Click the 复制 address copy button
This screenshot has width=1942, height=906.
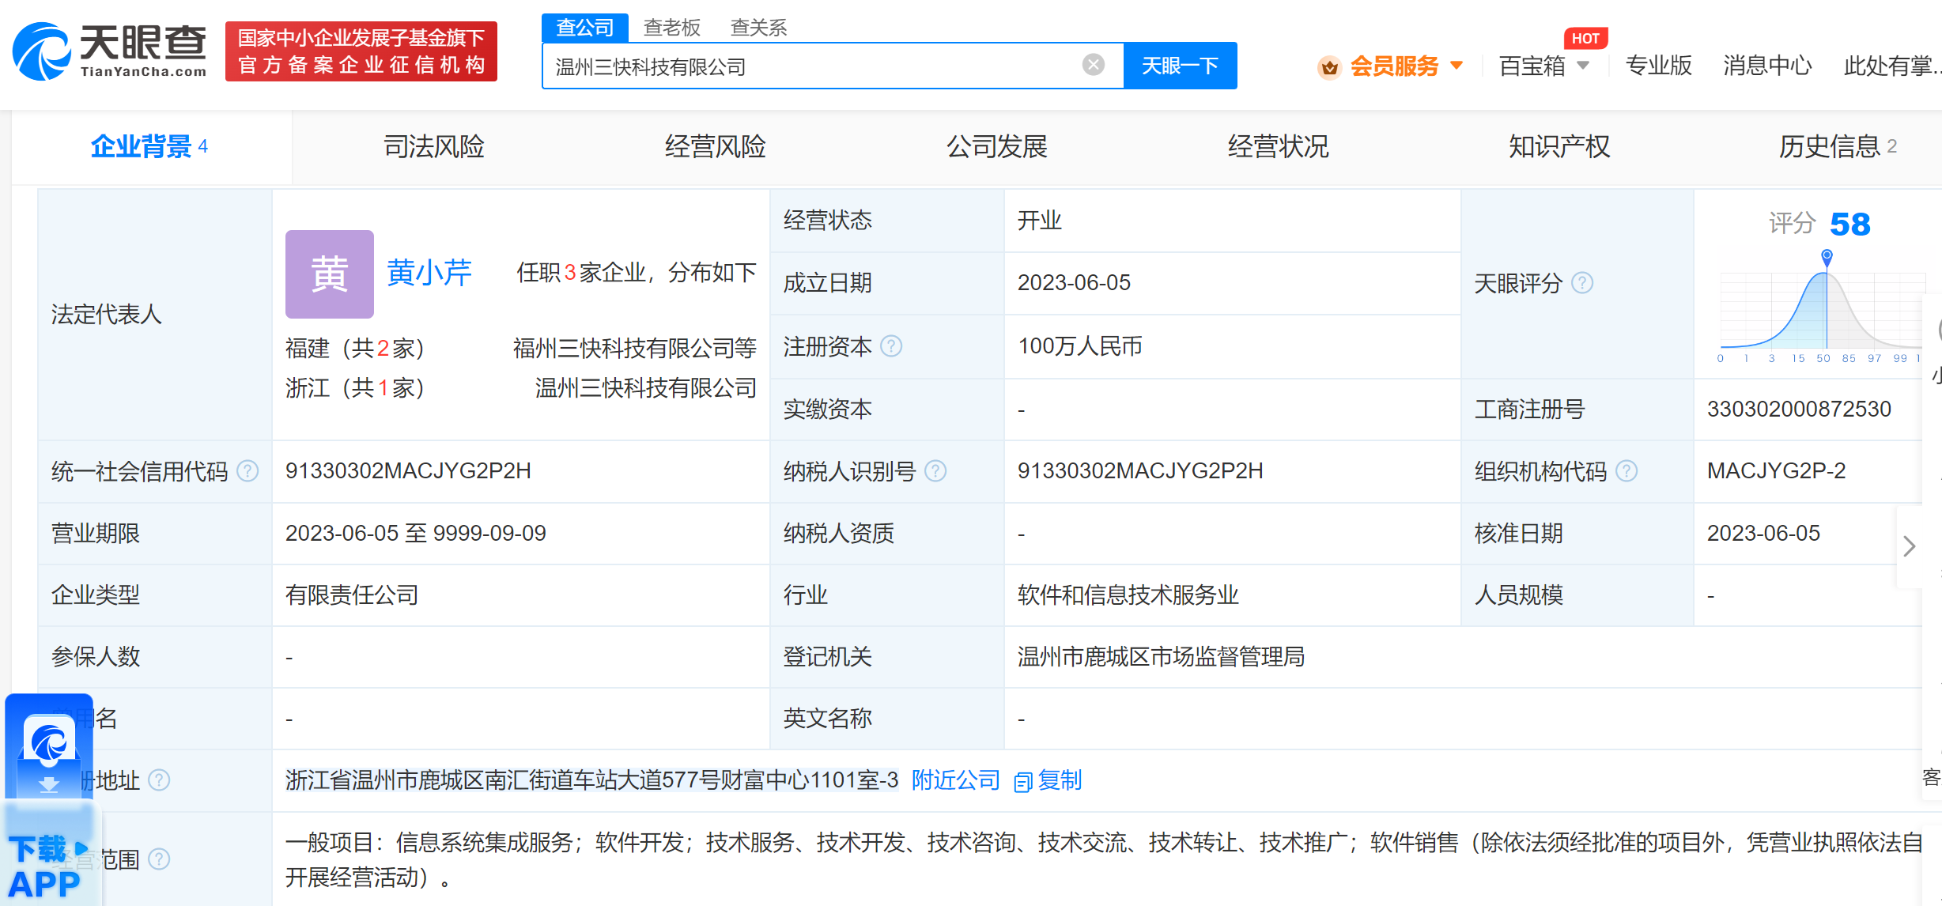(1060, 780)
